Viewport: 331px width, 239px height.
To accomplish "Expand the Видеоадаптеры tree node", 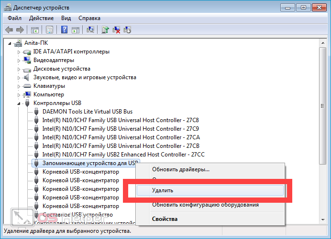I will click(x=20, y=61).
